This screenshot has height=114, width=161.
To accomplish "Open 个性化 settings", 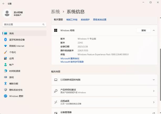I will coord(24,52).
